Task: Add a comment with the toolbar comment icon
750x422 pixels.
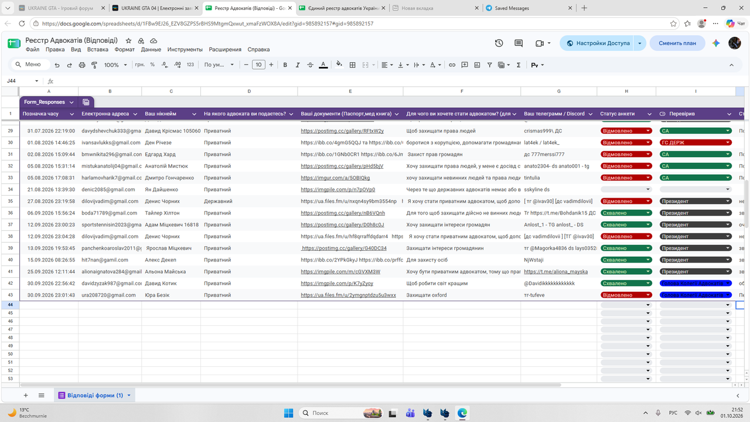Action: pos(464,65)
